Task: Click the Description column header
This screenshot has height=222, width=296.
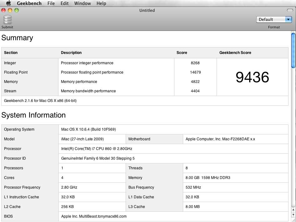Action: [71, 52]
